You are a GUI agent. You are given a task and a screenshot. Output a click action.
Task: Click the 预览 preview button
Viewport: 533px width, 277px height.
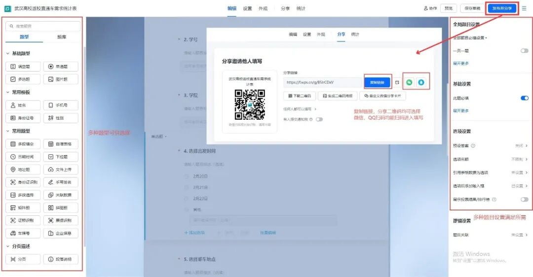pyautogui.click(x=448, y=8)
